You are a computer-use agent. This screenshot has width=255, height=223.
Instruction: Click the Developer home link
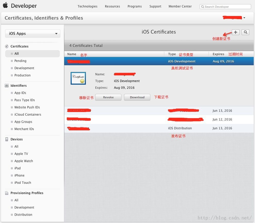pyautogui.click(x=24, y=6)
